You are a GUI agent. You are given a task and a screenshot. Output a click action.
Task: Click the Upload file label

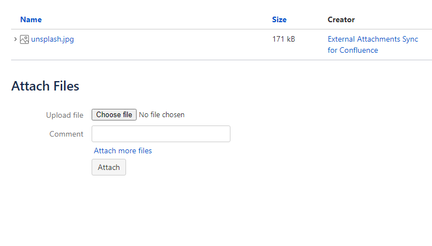(x=64, y=115)
